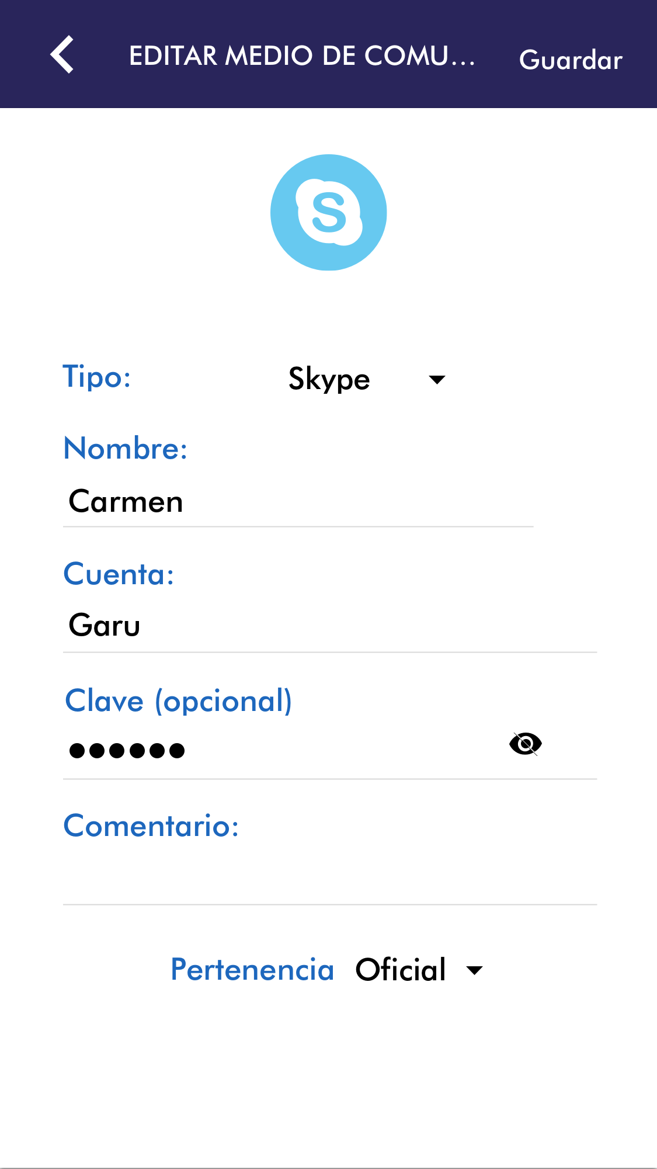Show the hidden Clave password
657x1169 pixels.
click(526, 744)
